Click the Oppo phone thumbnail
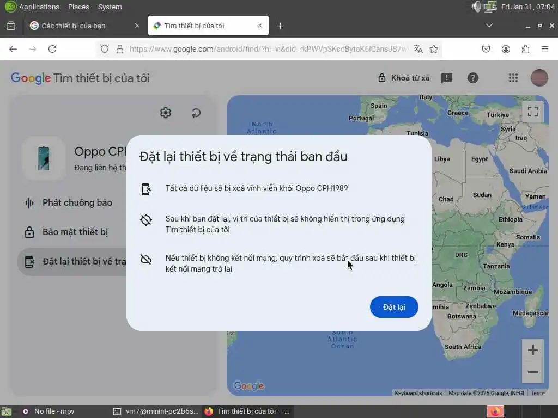The image size is (558, 418). (44, 158)
